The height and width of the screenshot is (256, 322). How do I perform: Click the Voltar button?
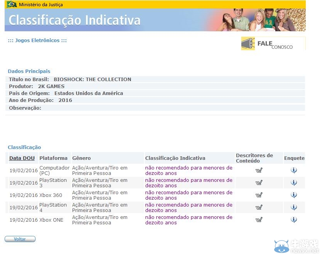[x=20, y=239]
